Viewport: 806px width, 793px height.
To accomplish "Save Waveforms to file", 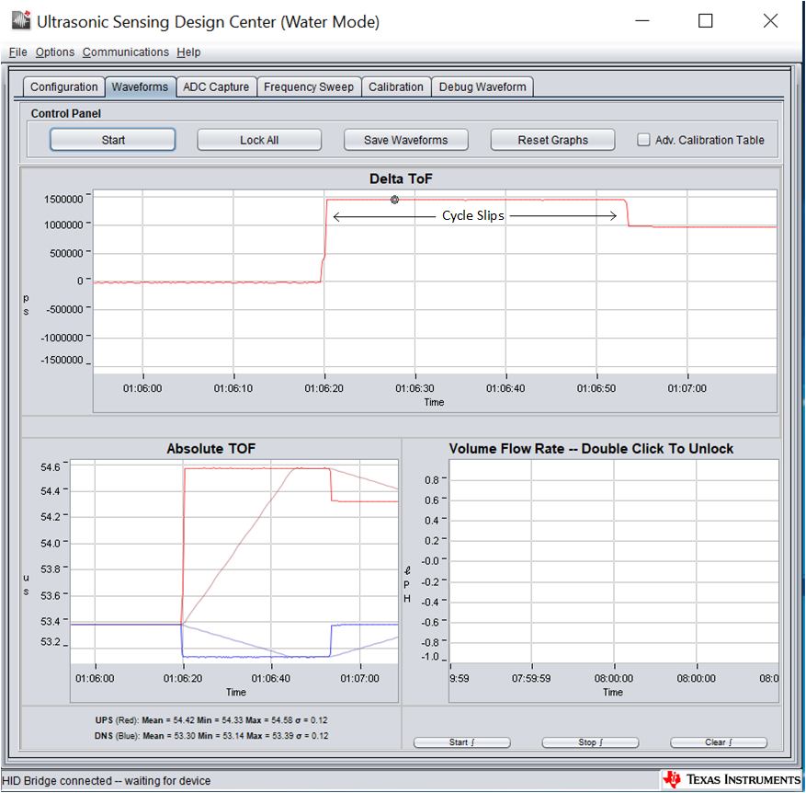I will click(x=406, y=140).
